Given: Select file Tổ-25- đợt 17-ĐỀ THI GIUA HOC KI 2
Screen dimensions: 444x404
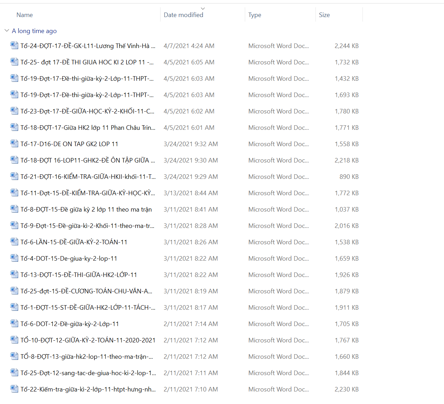Looking at the screenshot, I should [x=87, y=62].
